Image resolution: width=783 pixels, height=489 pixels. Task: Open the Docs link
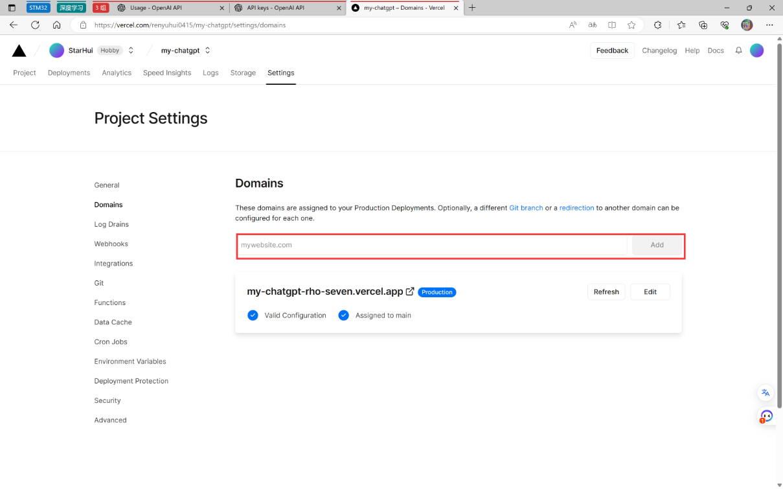coord(716,51)
